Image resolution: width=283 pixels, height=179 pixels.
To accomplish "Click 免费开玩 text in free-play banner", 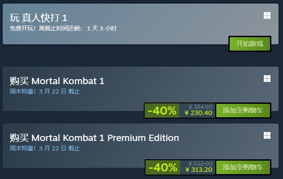I will (x=22, y=28).
